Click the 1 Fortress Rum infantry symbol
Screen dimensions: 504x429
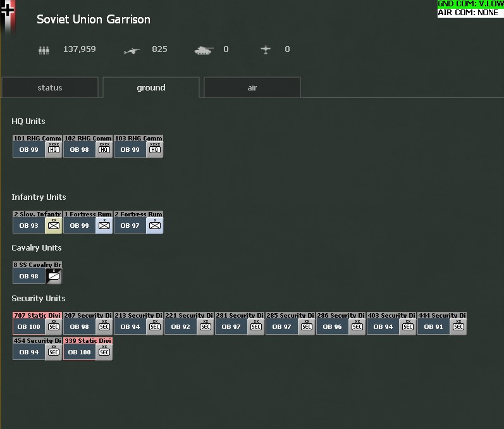pyautogui.click(x=104, y=225)
